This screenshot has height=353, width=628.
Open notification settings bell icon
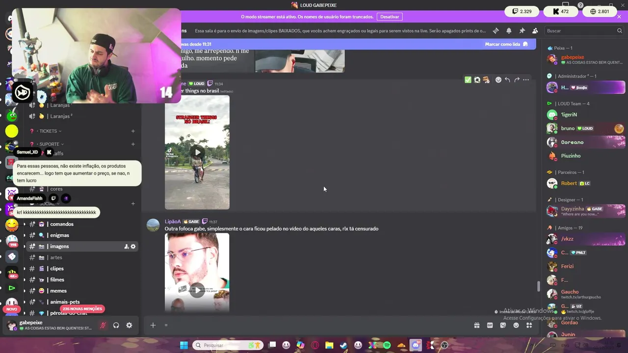[509, 30]
